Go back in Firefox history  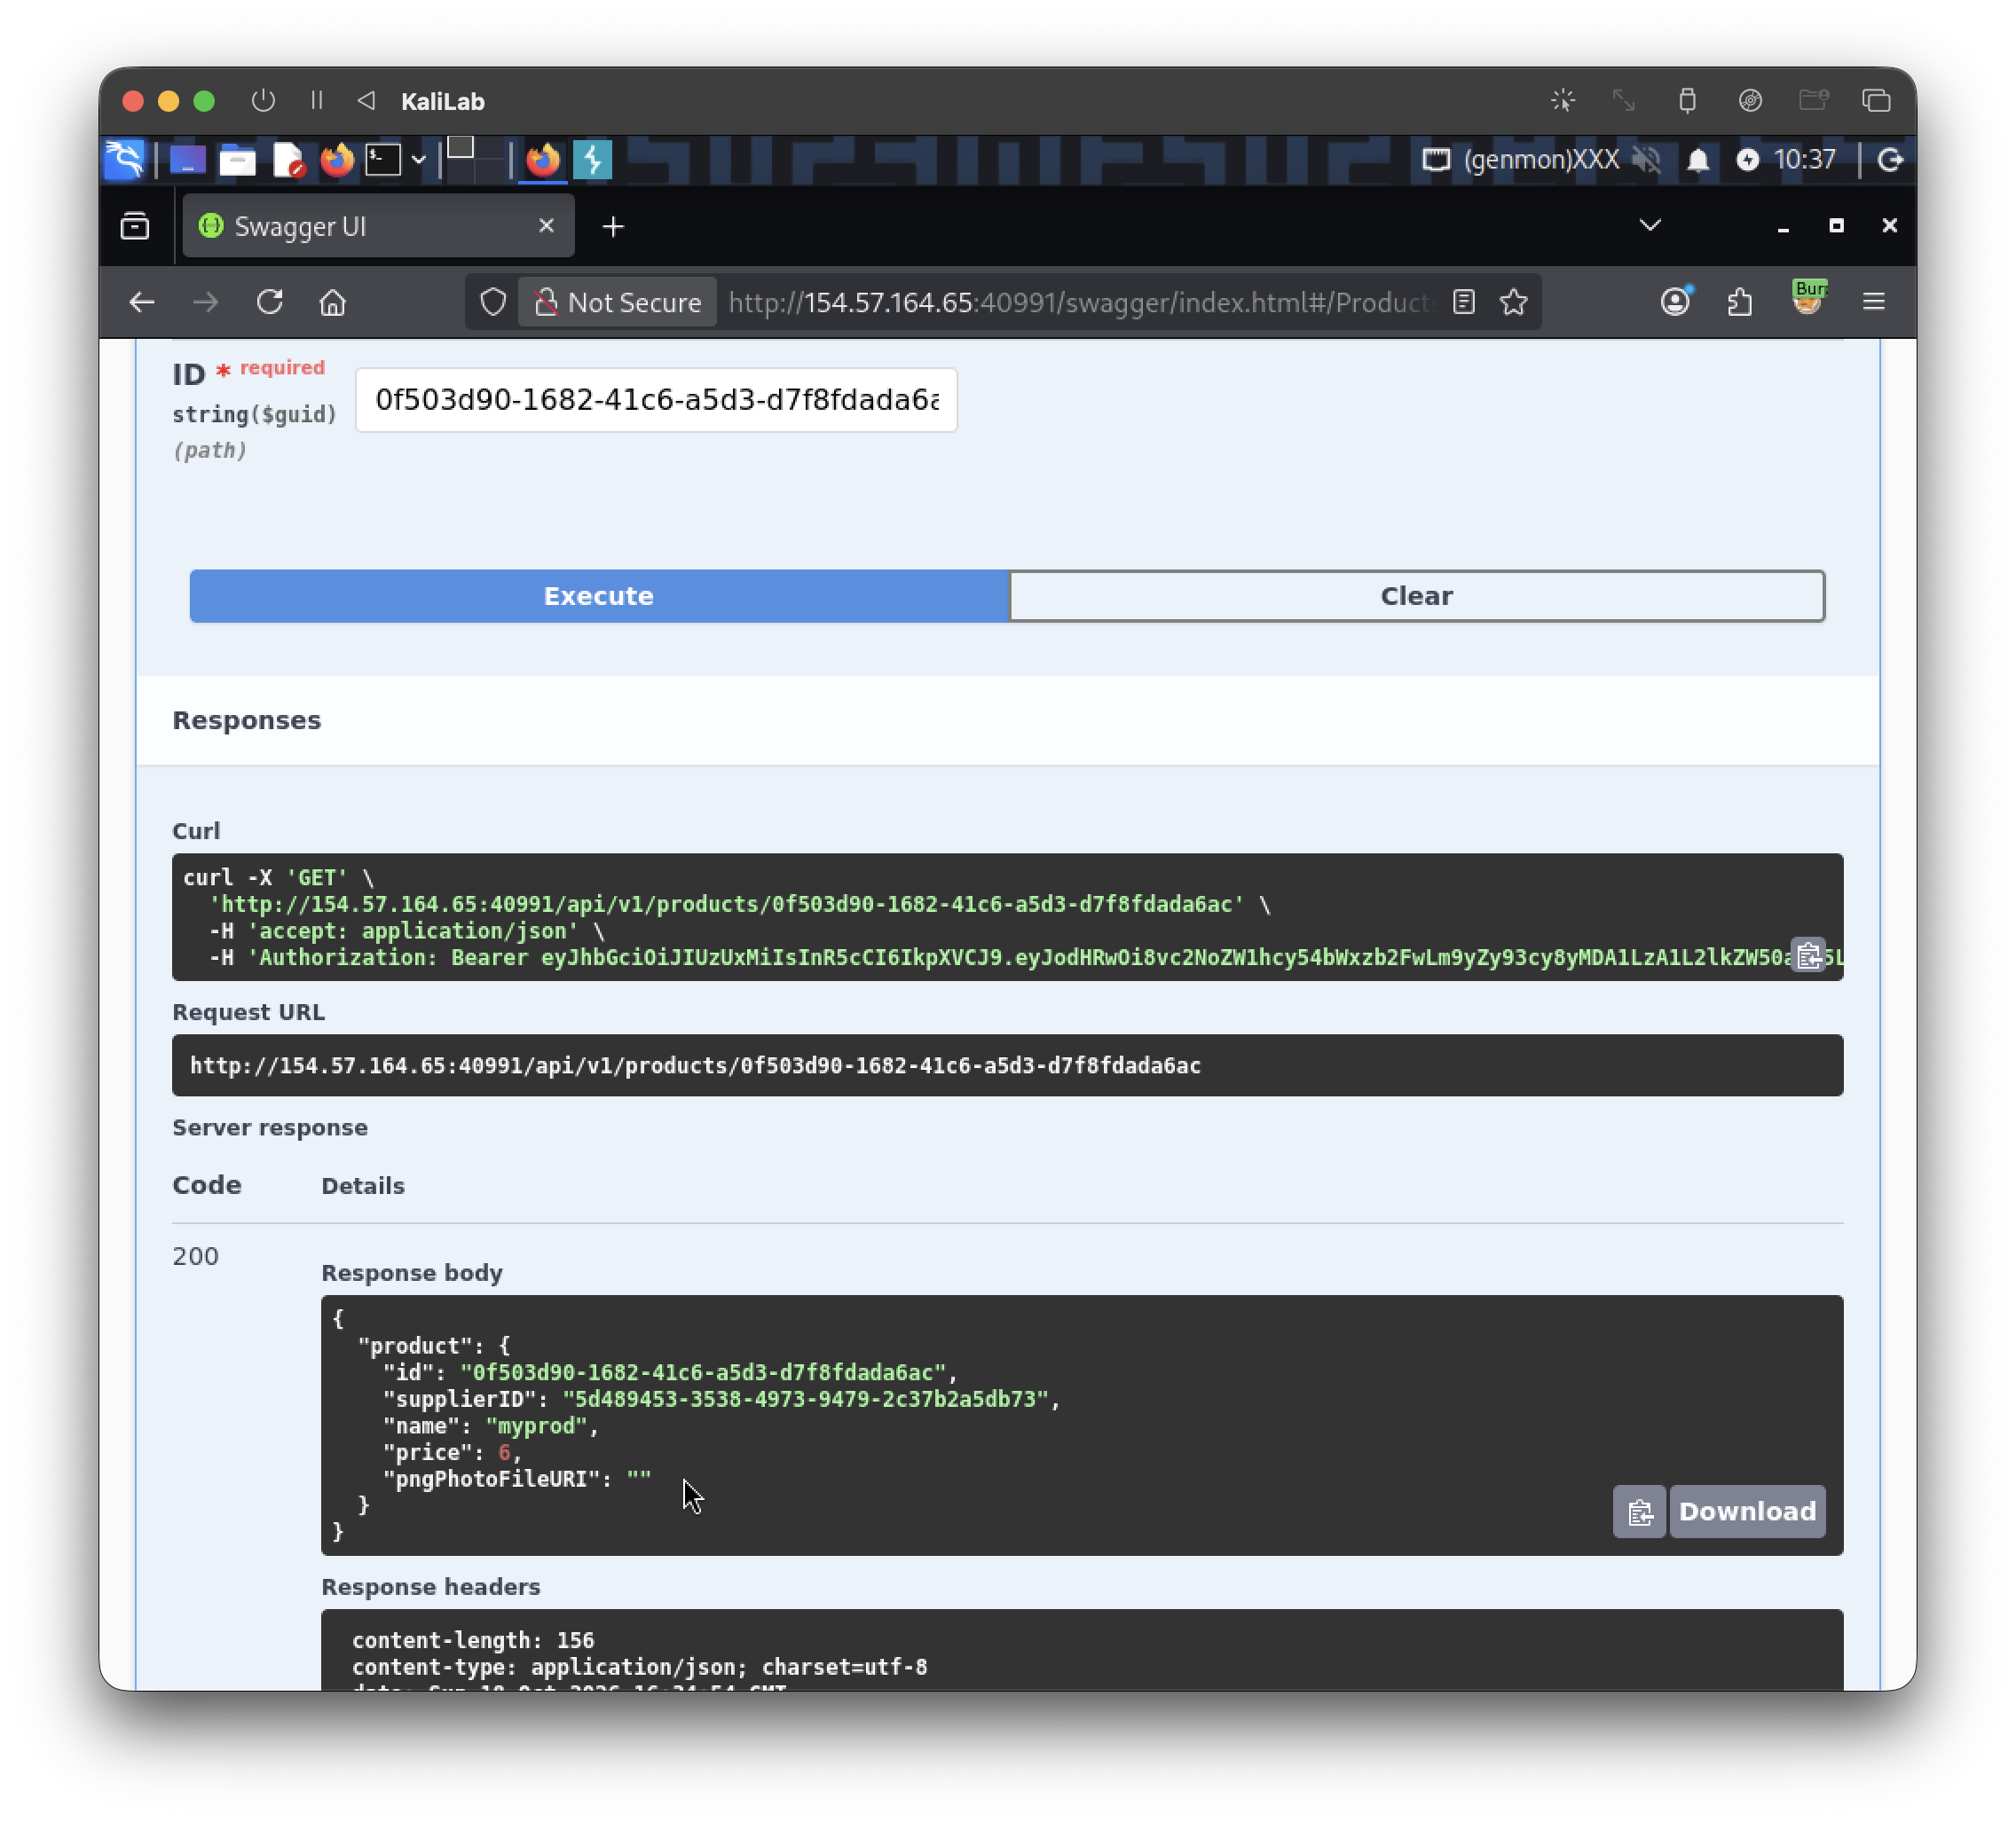click(x=142, y=302)
